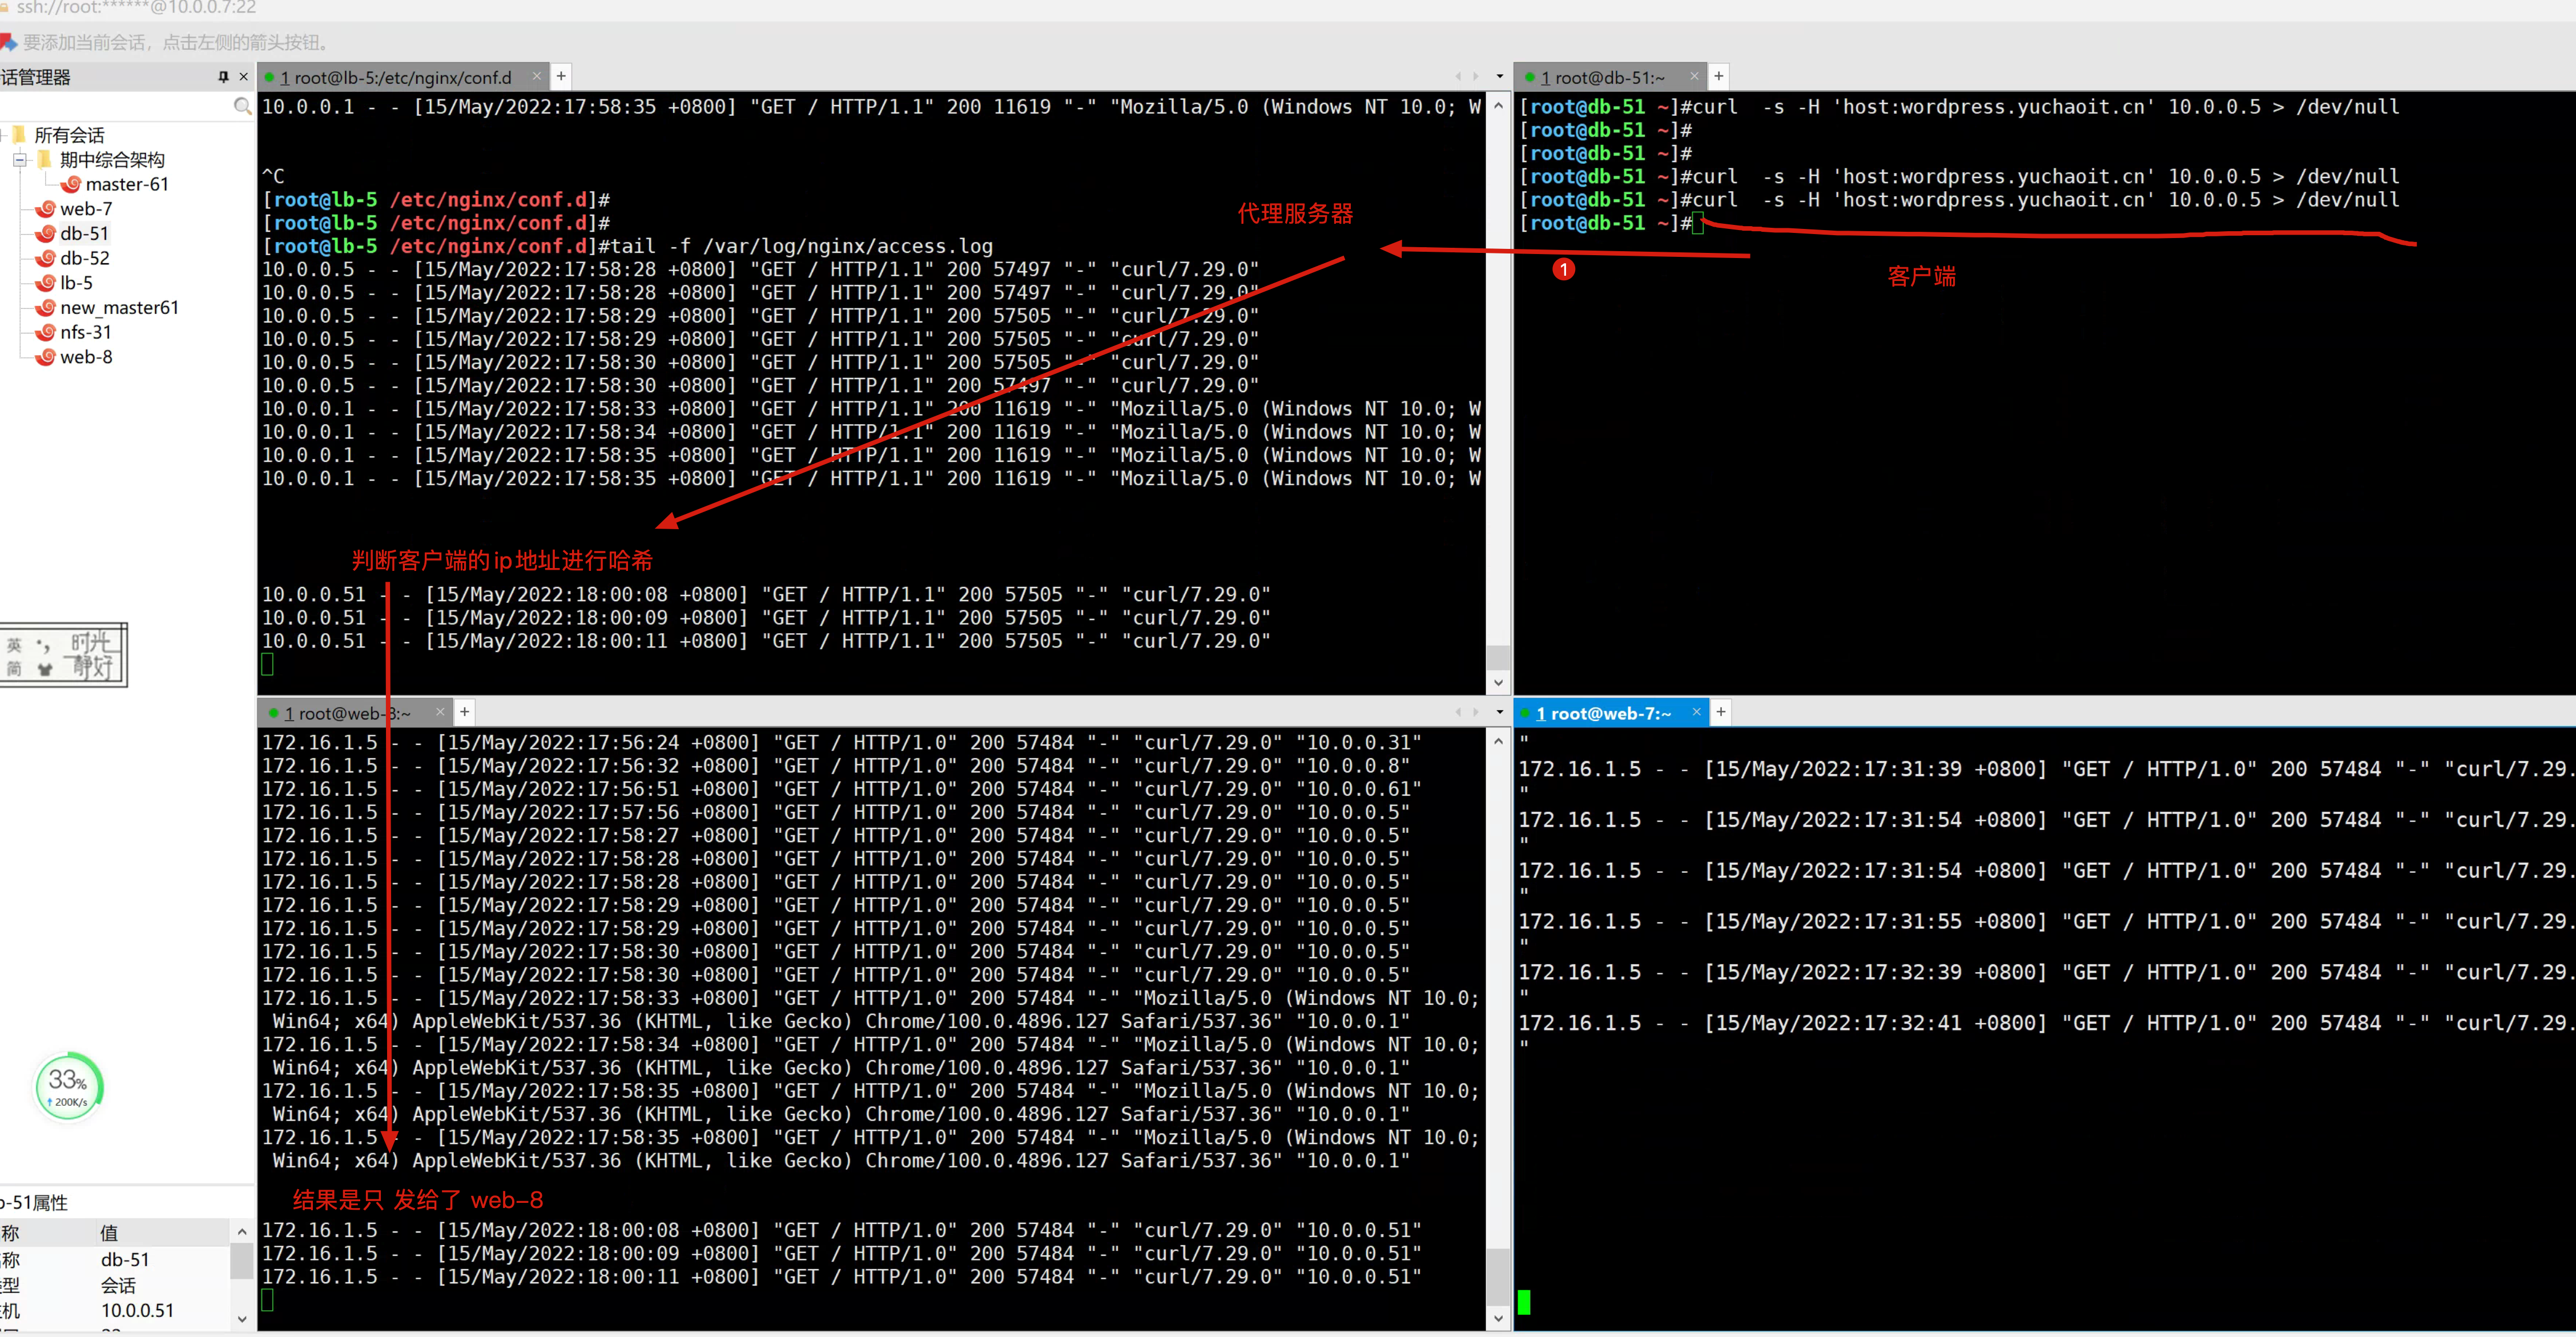Image resolution: width=2576 pixels, height=1337 pixels.
Task: Add new tab next to web-7 tab
Action: pyautogui.click(x=1720, y=712)
